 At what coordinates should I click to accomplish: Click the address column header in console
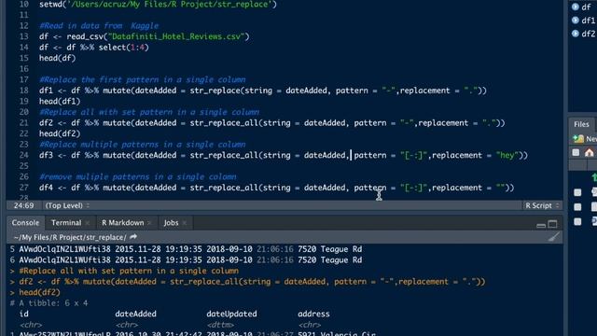pyautogui.click(x=313, y=314)
